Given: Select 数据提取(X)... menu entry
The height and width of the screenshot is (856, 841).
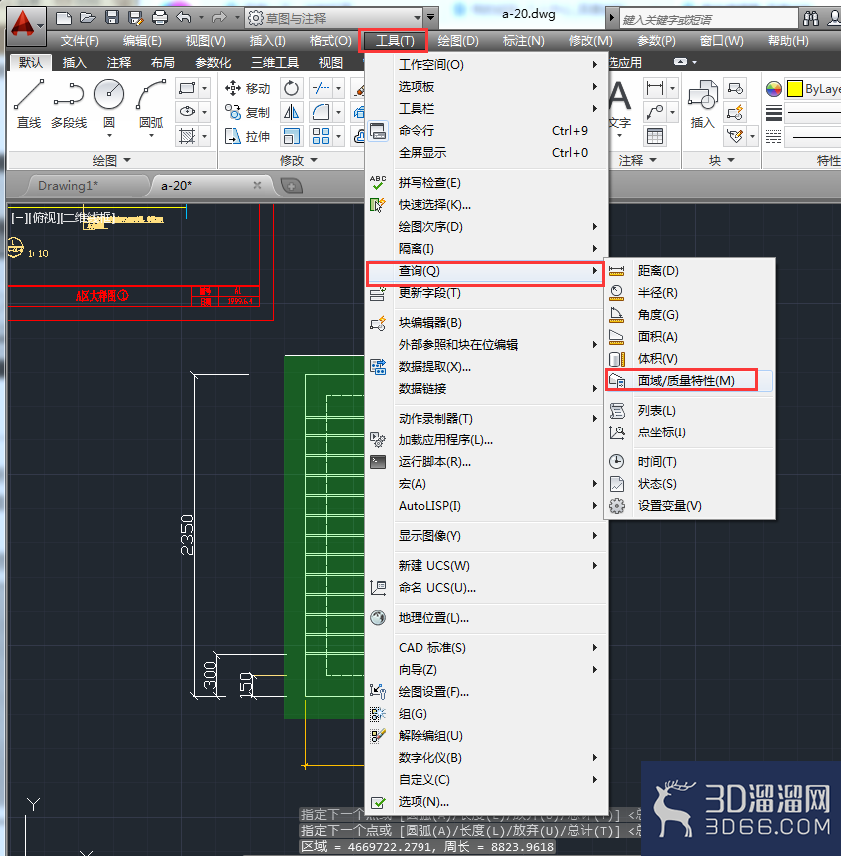Looking at the screenshot, I should (x=485, y=367).
